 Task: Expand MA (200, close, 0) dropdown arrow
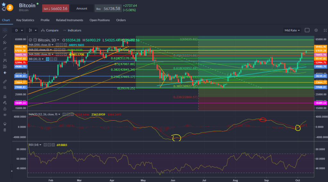(x=53, y=45)
